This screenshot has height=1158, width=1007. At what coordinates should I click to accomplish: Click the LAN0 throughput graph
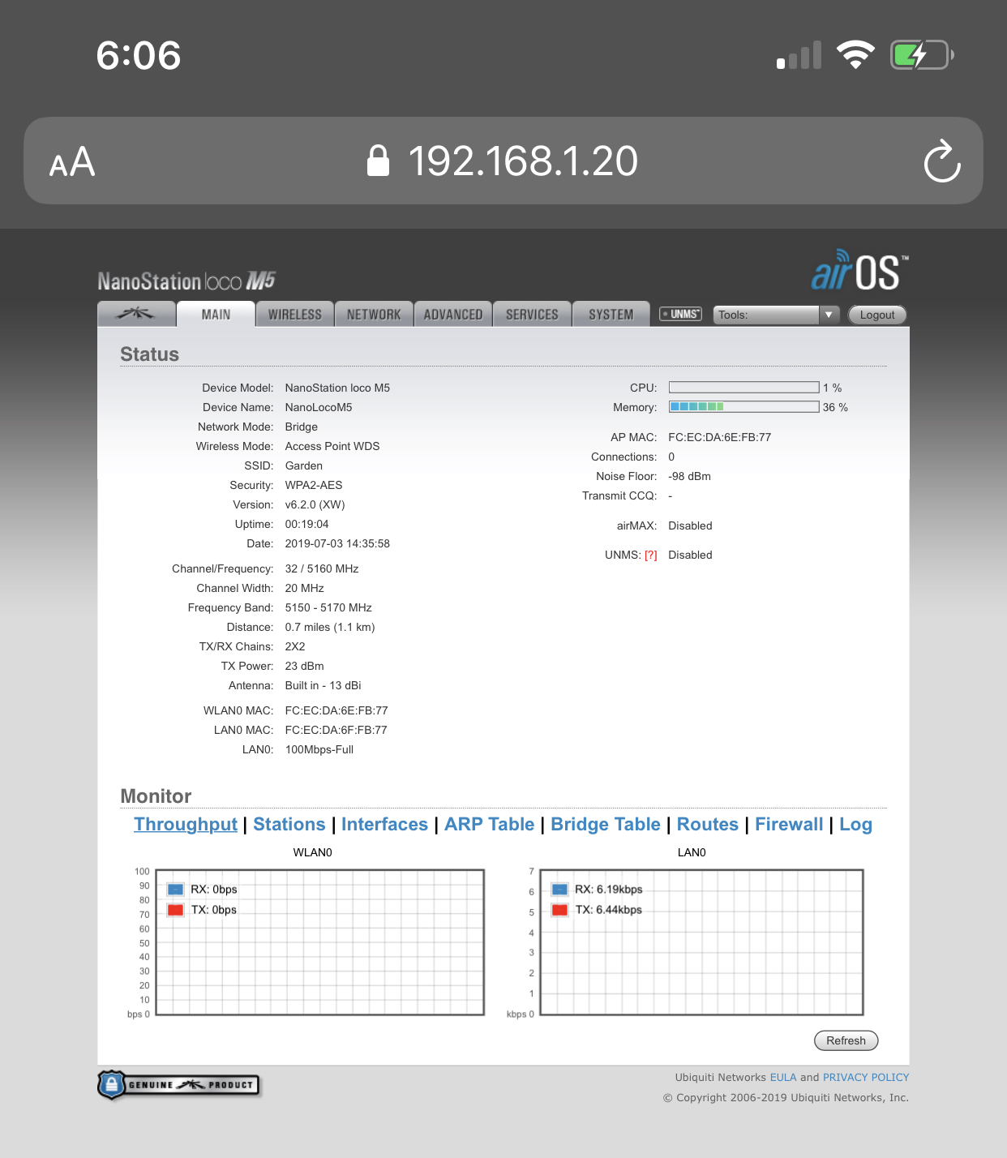coord(701,942)
